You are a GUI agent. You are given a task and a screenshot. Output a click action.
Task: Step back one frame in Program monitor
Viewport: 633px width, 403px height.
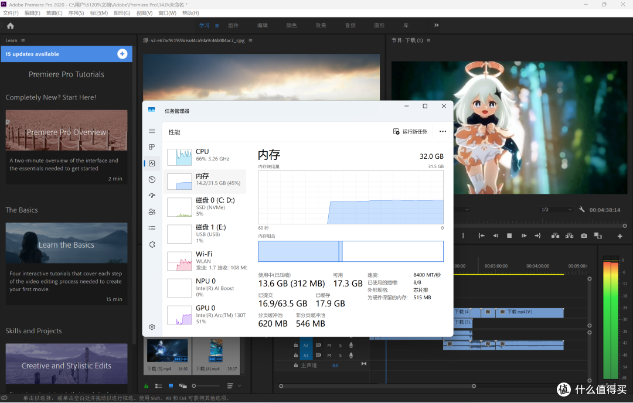coord(495,235)
